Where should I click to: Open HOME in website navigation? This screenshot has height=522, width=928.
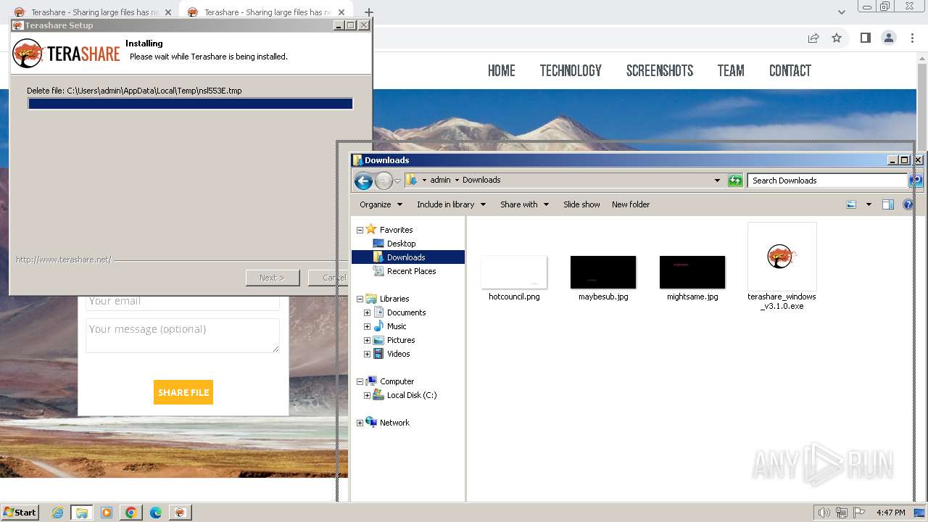click(501, 70)
